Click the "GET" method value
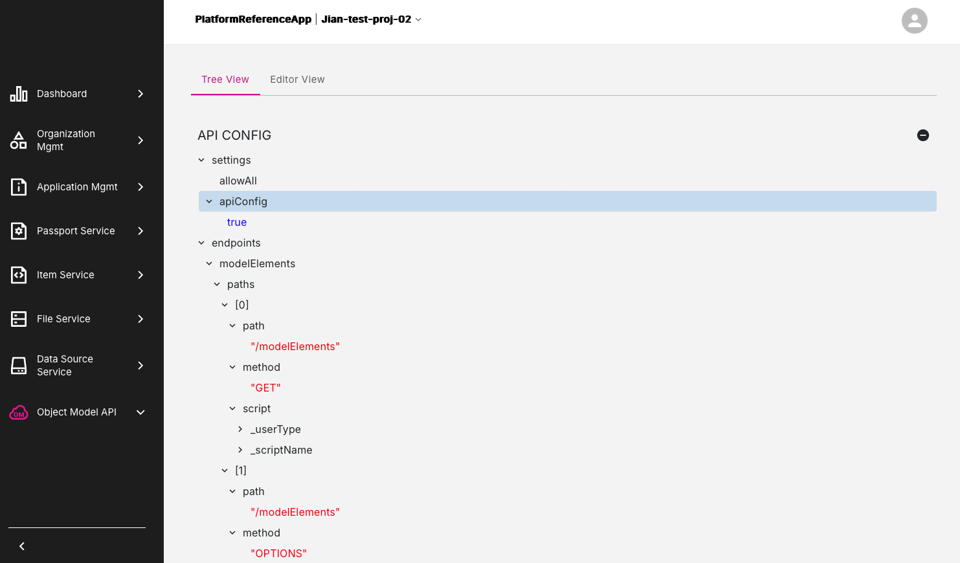The image size is (960, 563). point(265,388)
